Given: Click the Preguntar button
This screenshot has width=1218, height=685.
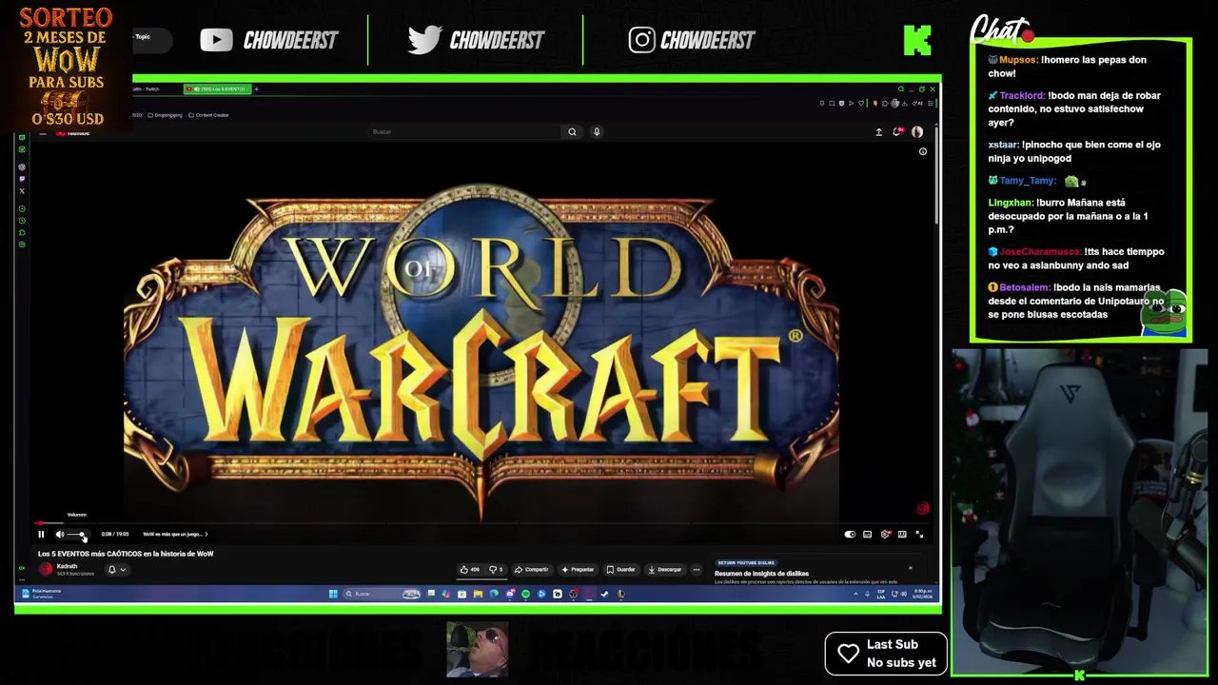Looking at the screenshot, I should click(578, 570).
